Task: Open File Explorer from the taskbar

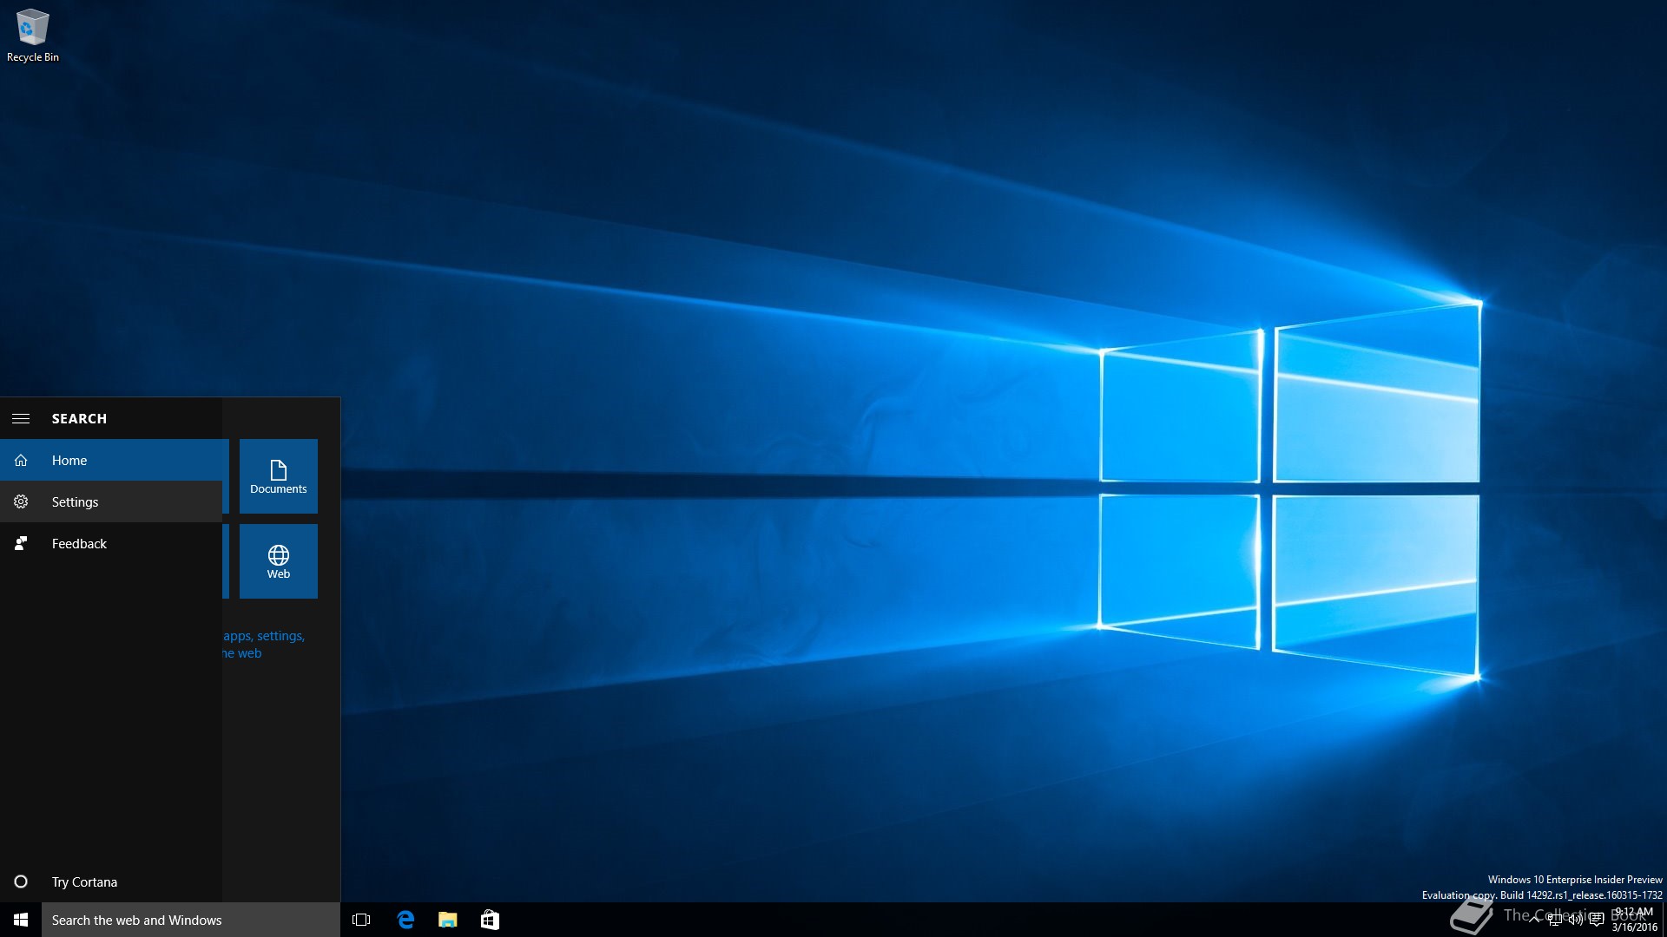Action: 447,920
